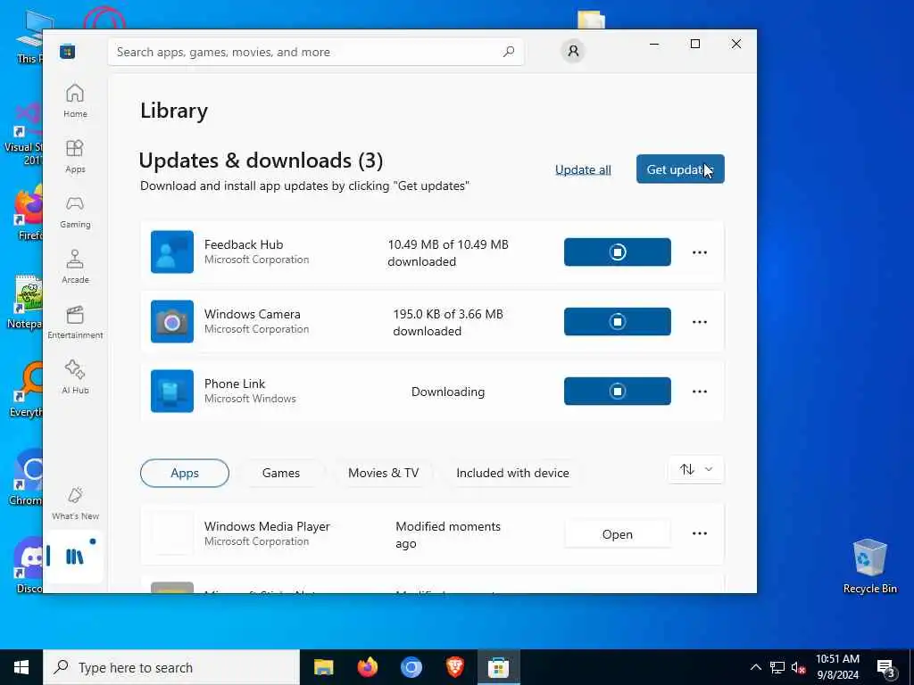Go to Apps in the Store sidebar
Viewport: 914px width, 685px height.
(75, 156)
